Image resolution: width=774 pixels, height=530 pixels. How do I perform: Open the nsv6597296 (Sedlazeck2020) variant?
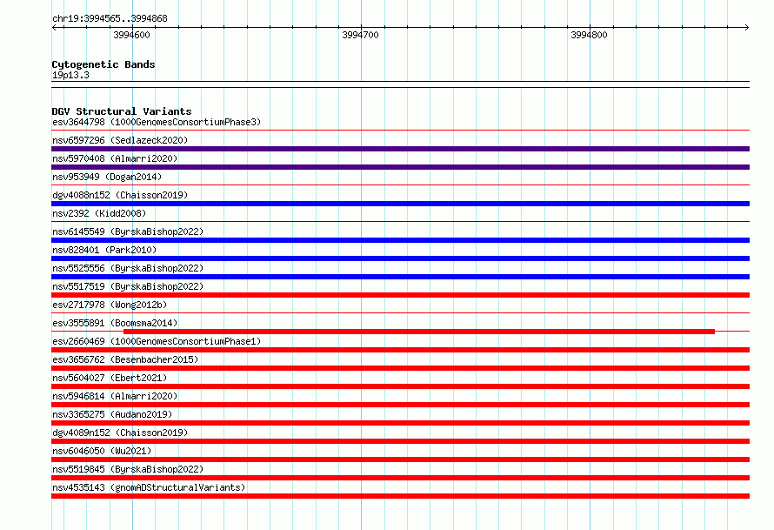click(x=120, y=140)
